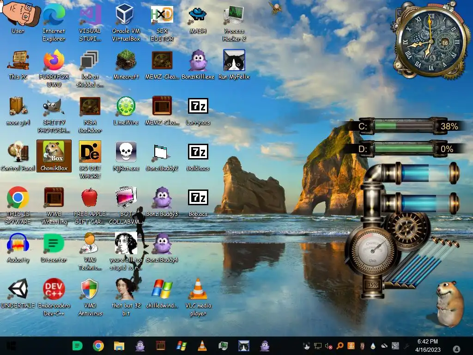
Task: Launch the UNDERTALE Unity shortcut
Action: pos(18,294)
